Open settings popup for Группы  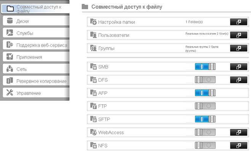click(238, 48)
